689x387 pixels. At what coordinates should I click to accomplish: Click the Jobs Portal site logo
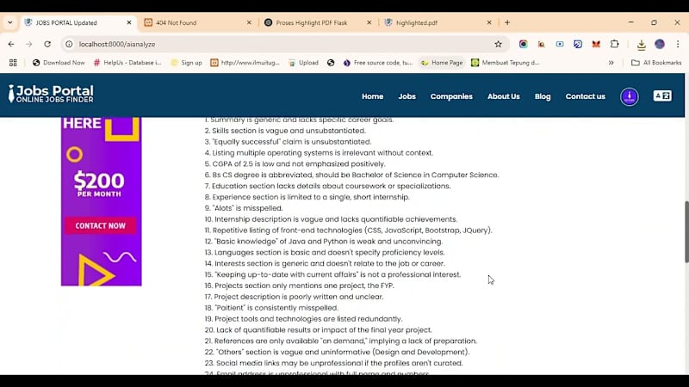(x=51, y=94)
